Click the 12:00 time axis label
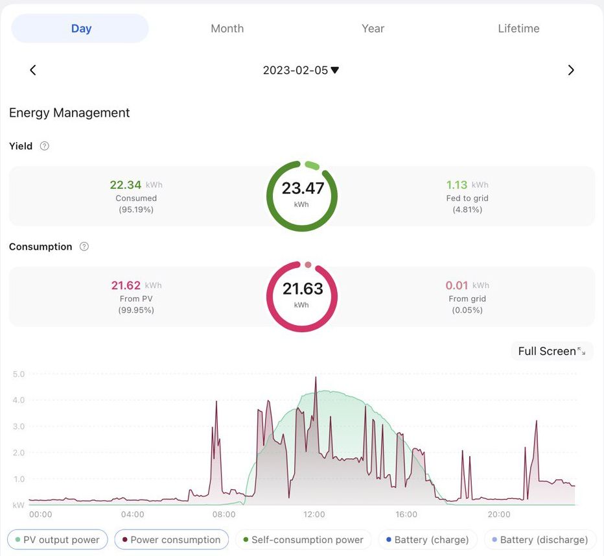 [314, 514]
